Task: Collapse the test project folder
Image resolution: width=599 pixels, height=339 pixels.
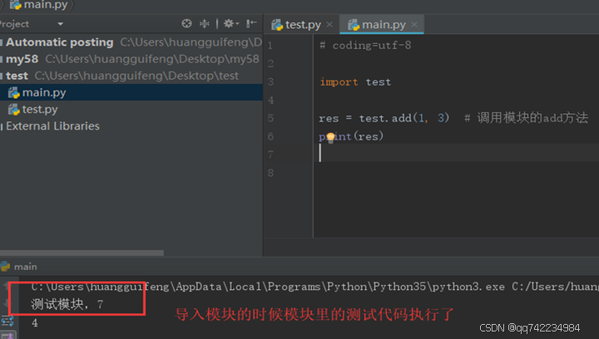Action: [x=2, y=76]
